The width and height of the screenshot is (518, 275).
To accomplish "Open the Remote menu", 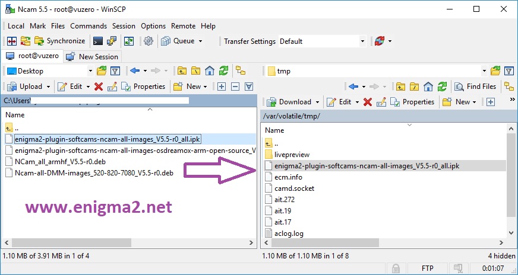I will point(183,26).
